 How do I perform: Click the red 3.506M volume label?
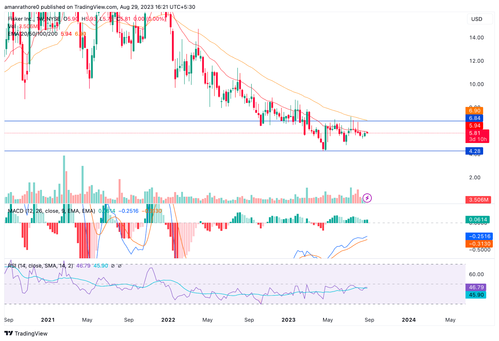pos(478,200)
